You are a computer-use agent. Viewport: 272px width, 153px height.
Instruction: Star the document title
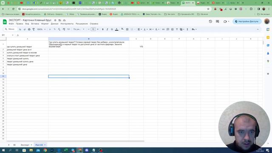55,20
